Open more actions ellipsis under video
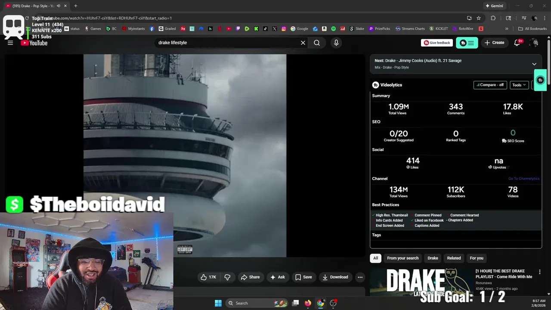 click(360, 277)
